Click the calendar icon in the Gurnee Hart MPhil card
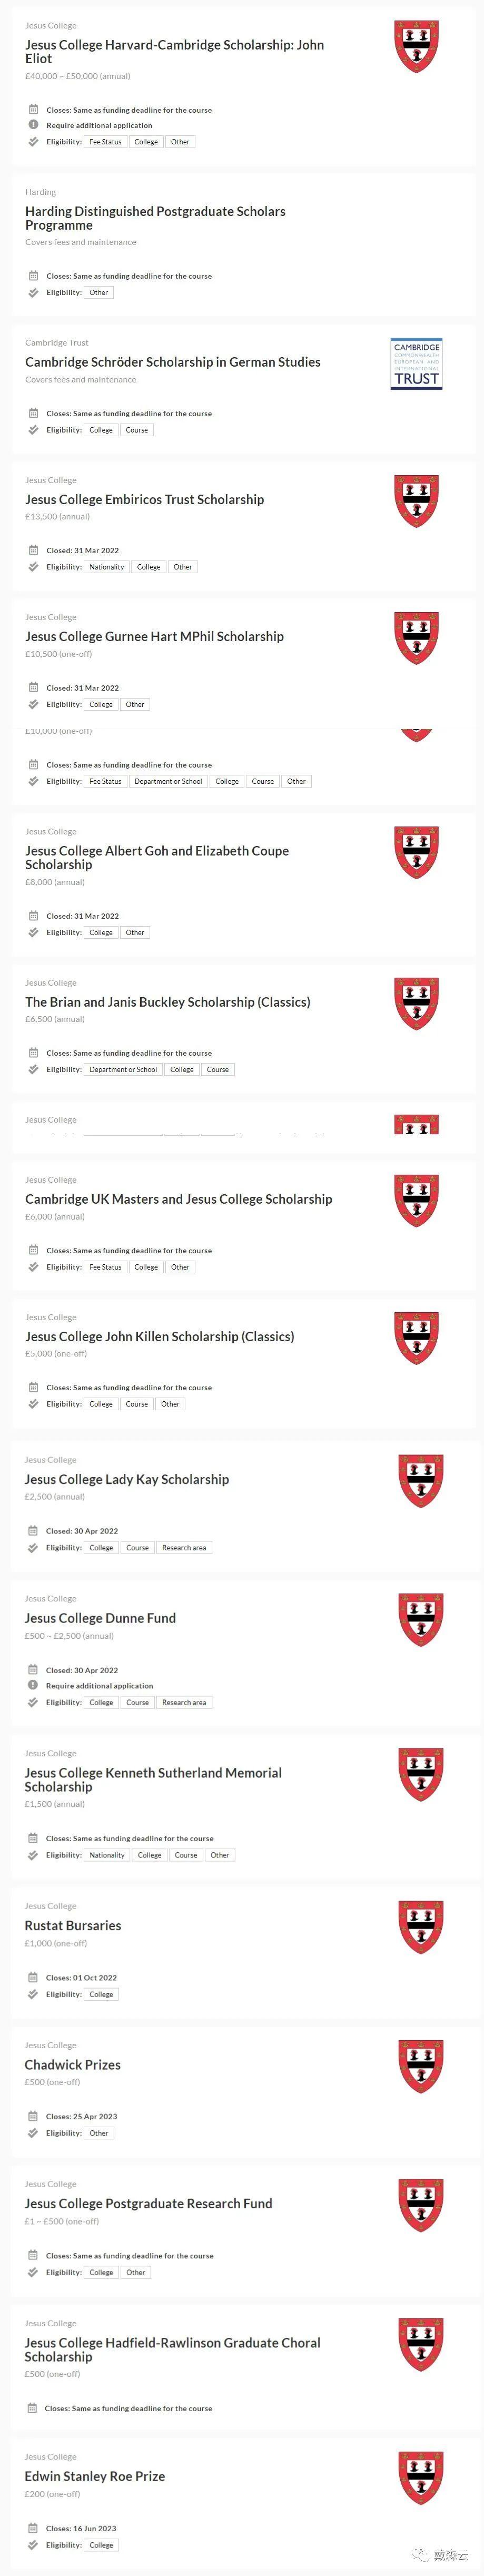The image size is (484, 2576). [x=33, y=688]
